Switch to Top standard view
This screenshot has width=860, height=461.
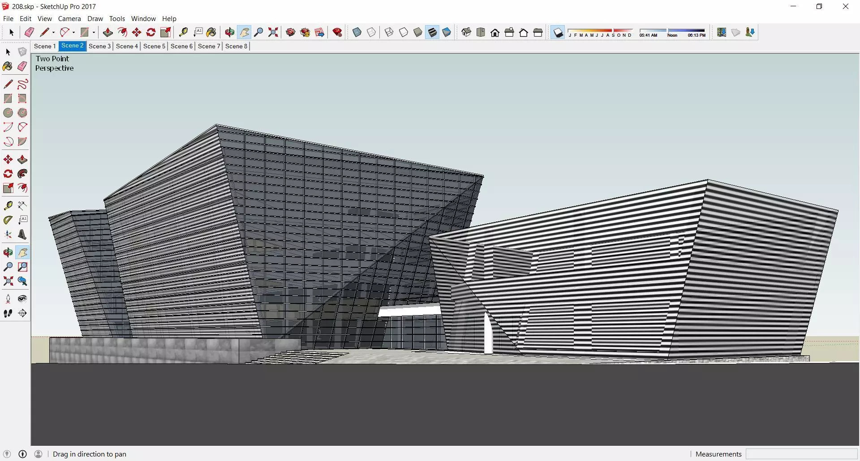(481, 32)
